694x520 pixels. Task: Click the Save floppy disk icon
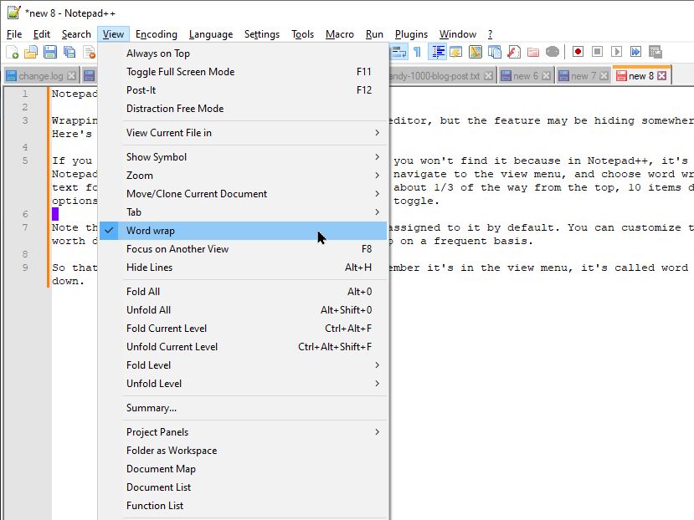(x=50, y=52)
